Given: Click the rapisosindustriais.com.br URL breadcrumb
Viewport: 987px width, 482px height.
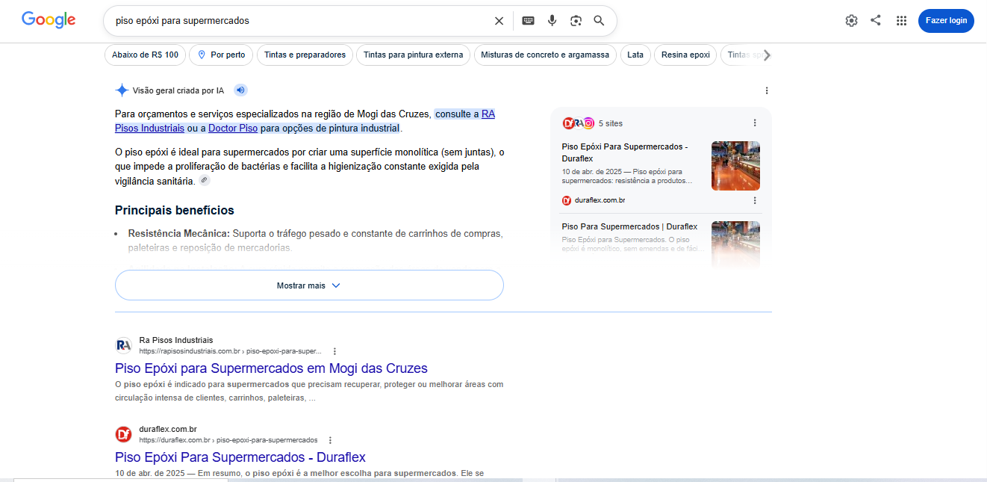Looking at the screenshot, I should (230, 350).
